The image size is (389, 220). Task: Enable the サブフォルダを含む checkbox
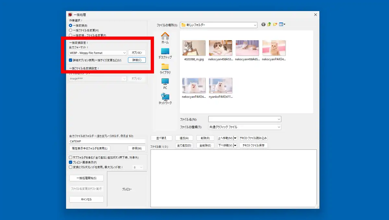71,158
